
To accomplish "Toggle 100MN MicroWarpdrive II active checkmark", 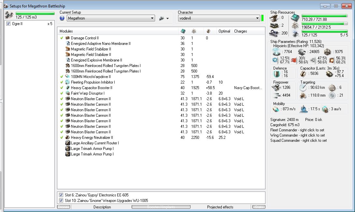I will pos(62,77).
